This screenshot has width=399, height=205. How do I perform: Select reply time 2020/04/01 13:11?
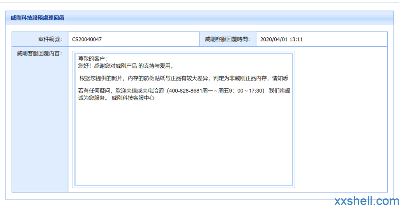[281, 40]
